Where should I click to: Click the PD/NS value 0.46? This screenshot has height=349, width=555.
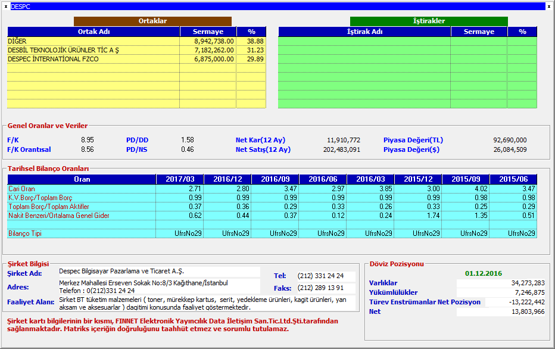[188, 149]
